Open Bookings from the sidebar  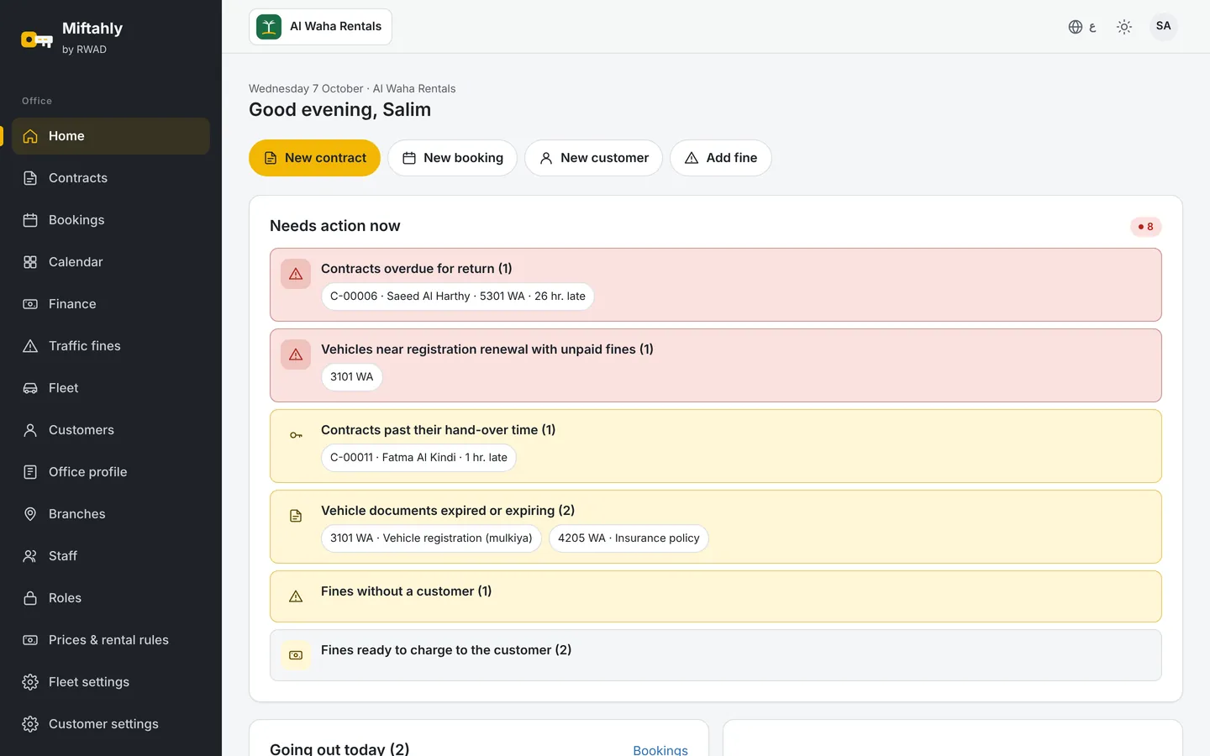point(111,220)
